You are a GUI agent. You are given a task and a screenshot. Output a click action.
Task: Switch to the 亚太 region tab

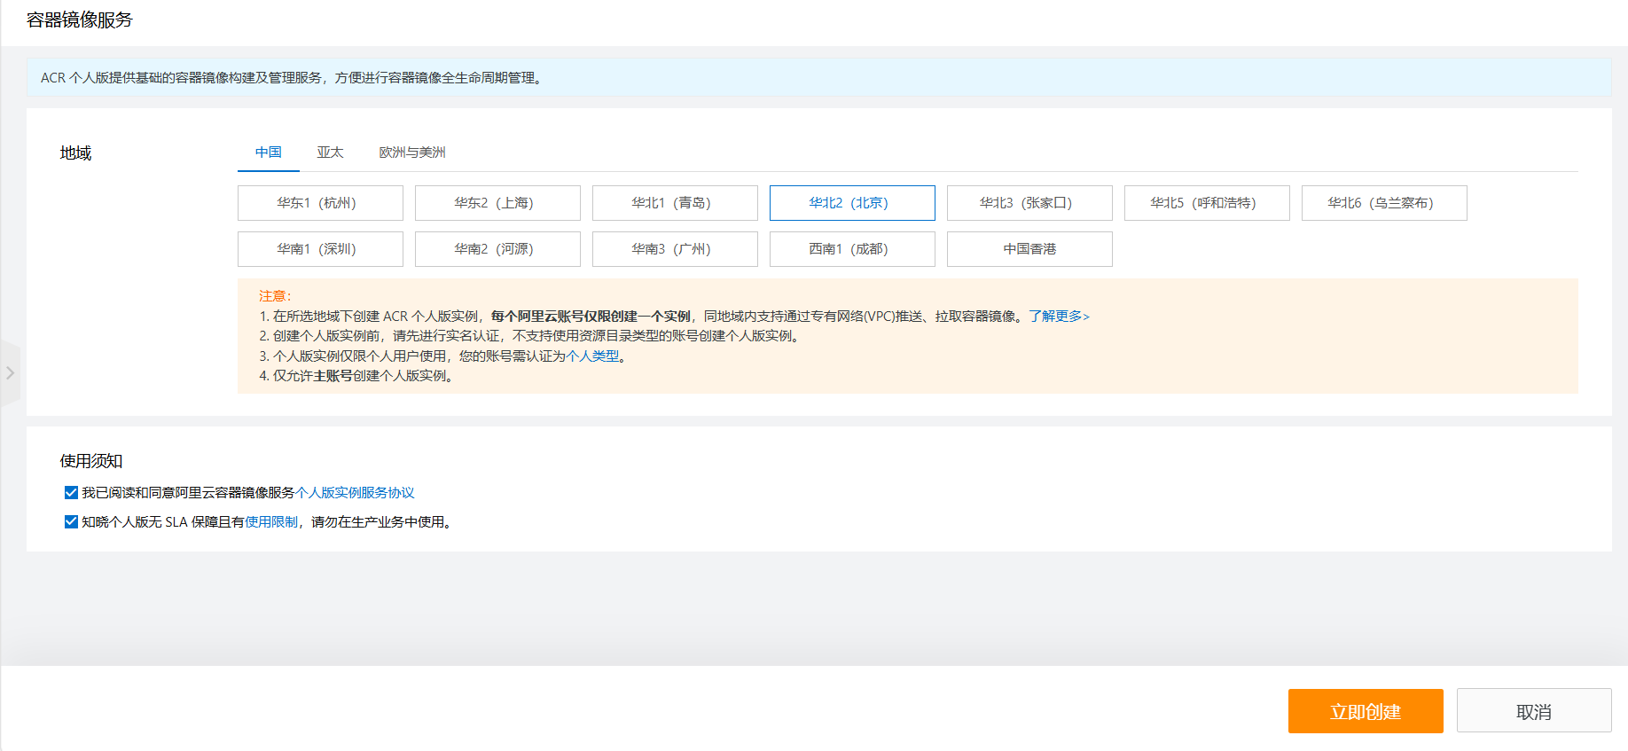[x=330, y=153]
